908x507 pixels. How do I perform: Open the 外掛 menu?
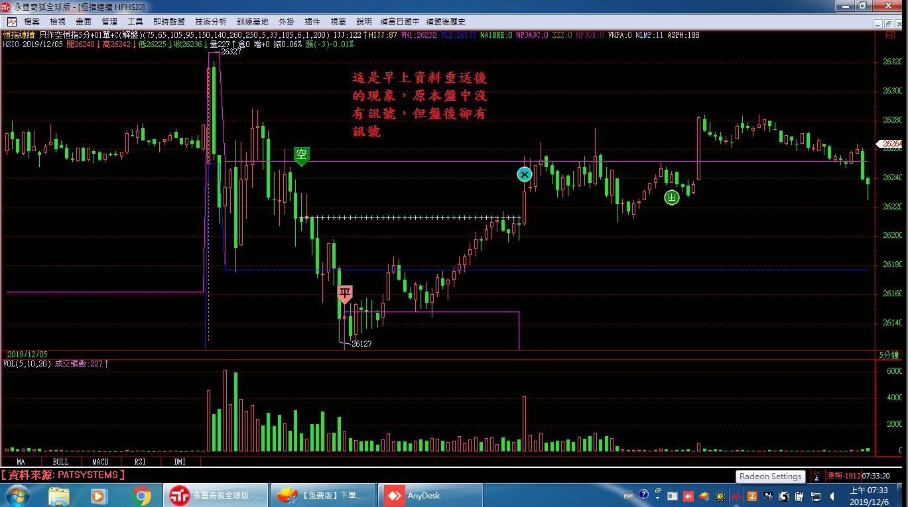(x=287, y=22)
